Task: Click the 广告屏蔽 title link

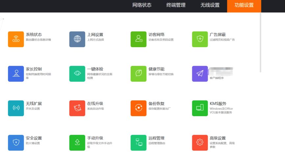Action: (218, 34)
